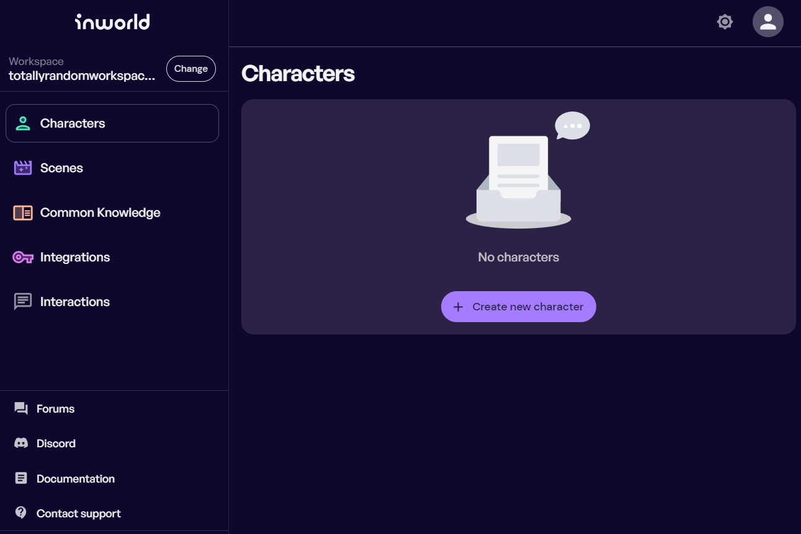
Task: Click the workspace name text
Action: (x=82, y=76)
